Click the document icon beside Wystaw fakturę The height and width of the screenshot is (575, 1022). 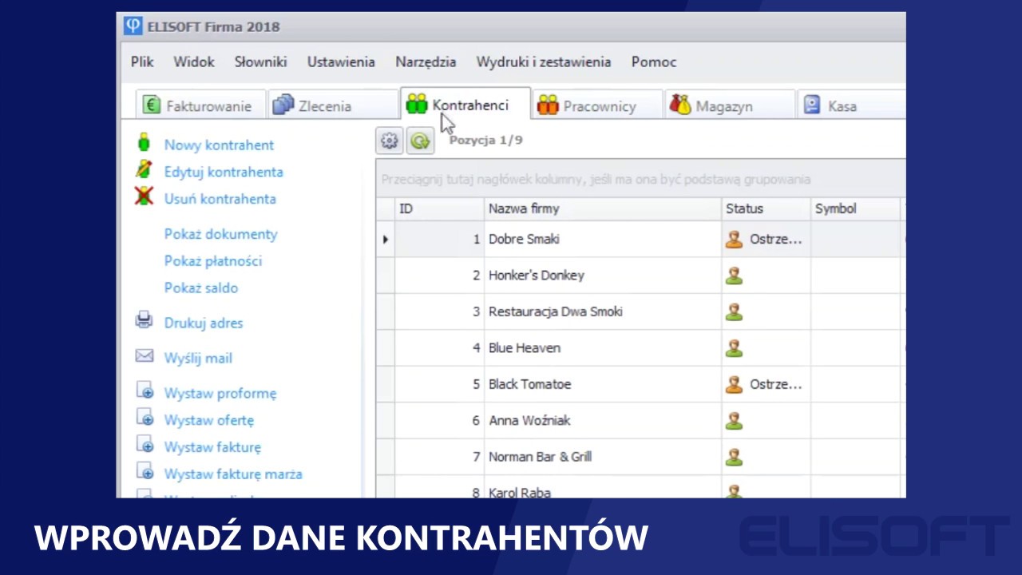(145, 445)
